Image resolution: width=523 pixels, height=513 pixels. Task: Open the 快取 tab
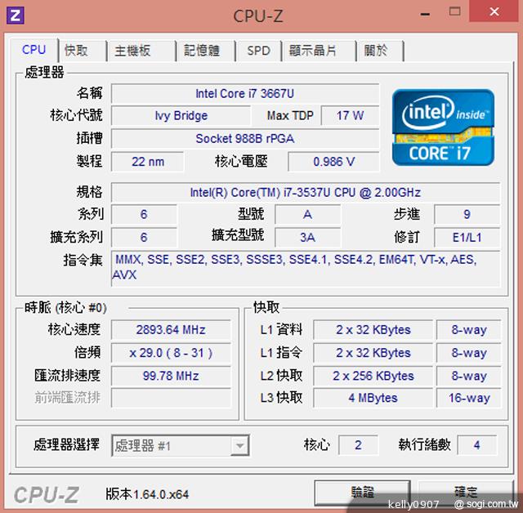83,51
